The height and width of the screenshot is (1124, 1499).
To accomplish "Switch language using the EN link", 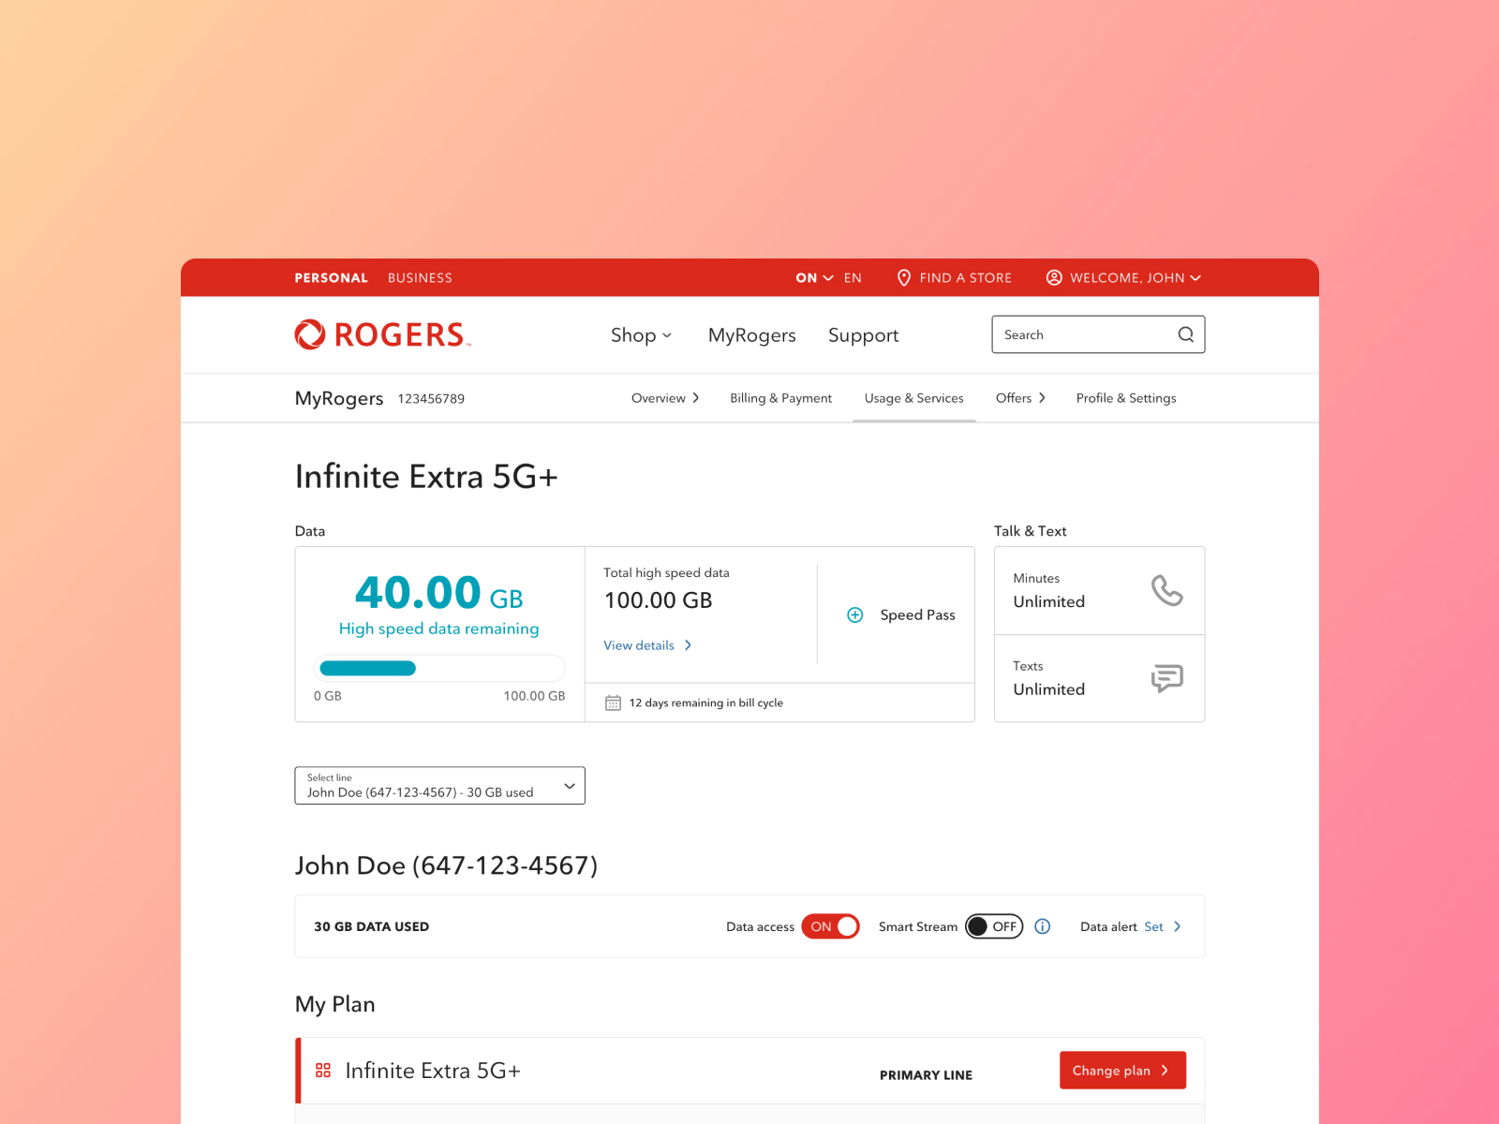I will click(x=853, y=278).
